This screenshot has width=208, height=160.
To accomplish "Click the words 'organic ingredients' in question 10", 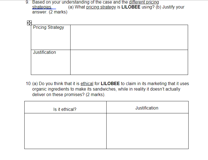I will (x=51, y=89).
